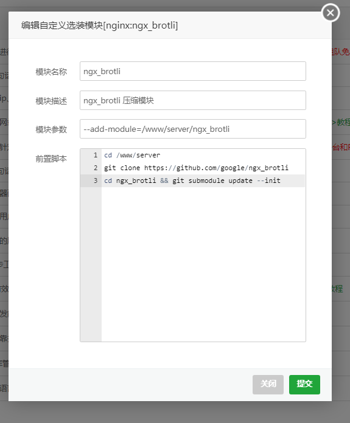Focus the empty area of the 前置脚本 editor
Viewport: 350px width, 423px height.
click(203, 264)
